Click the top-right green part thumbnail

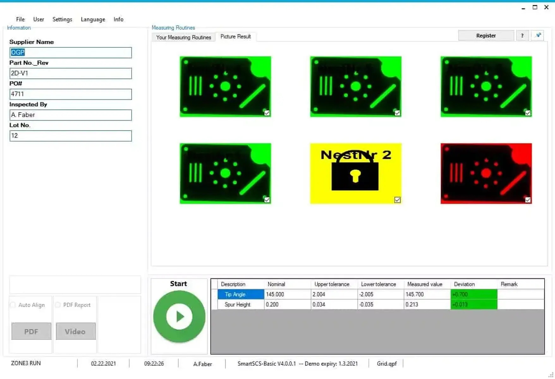(x=486, y=87)
